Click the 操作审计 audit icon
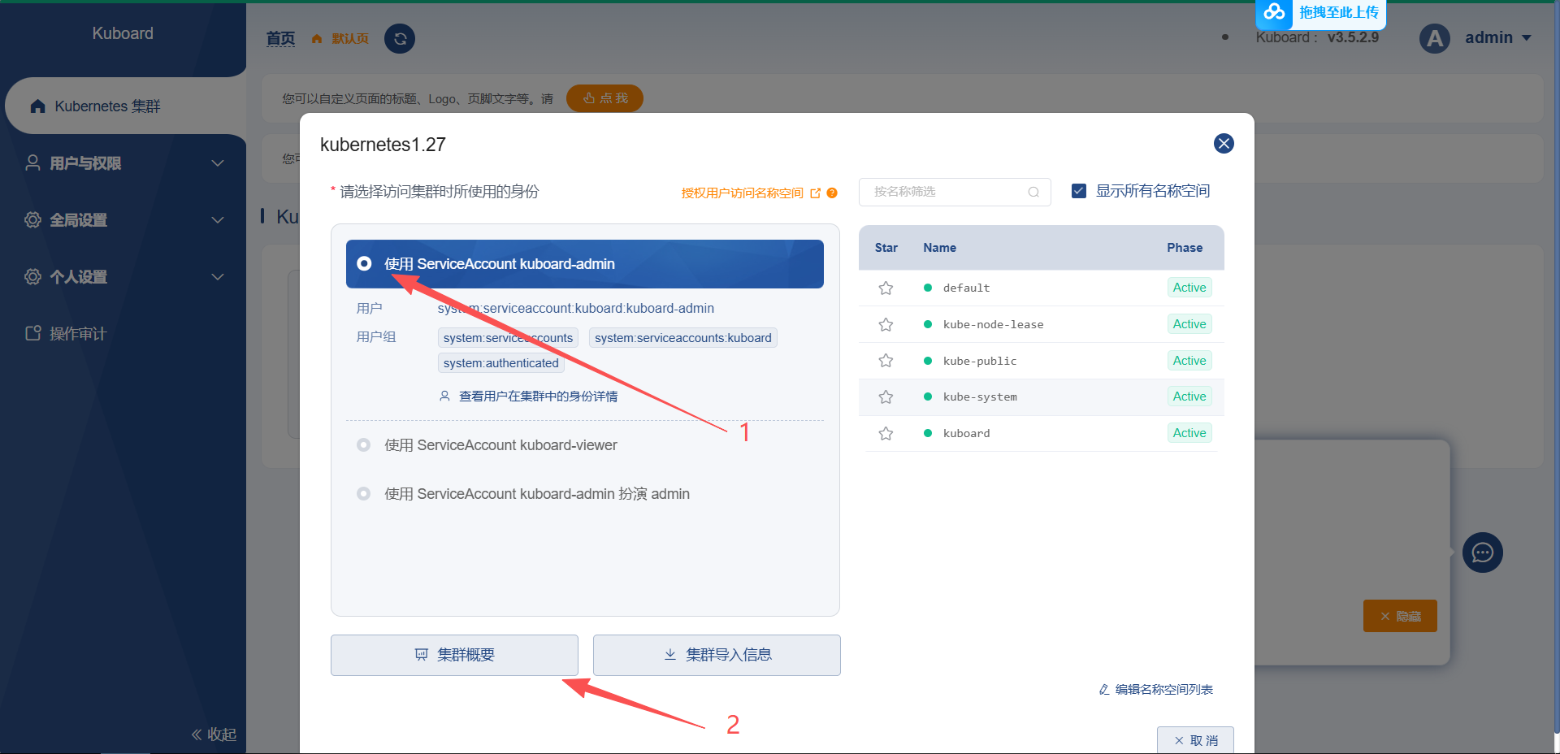1560x754 pixels. 32,333
